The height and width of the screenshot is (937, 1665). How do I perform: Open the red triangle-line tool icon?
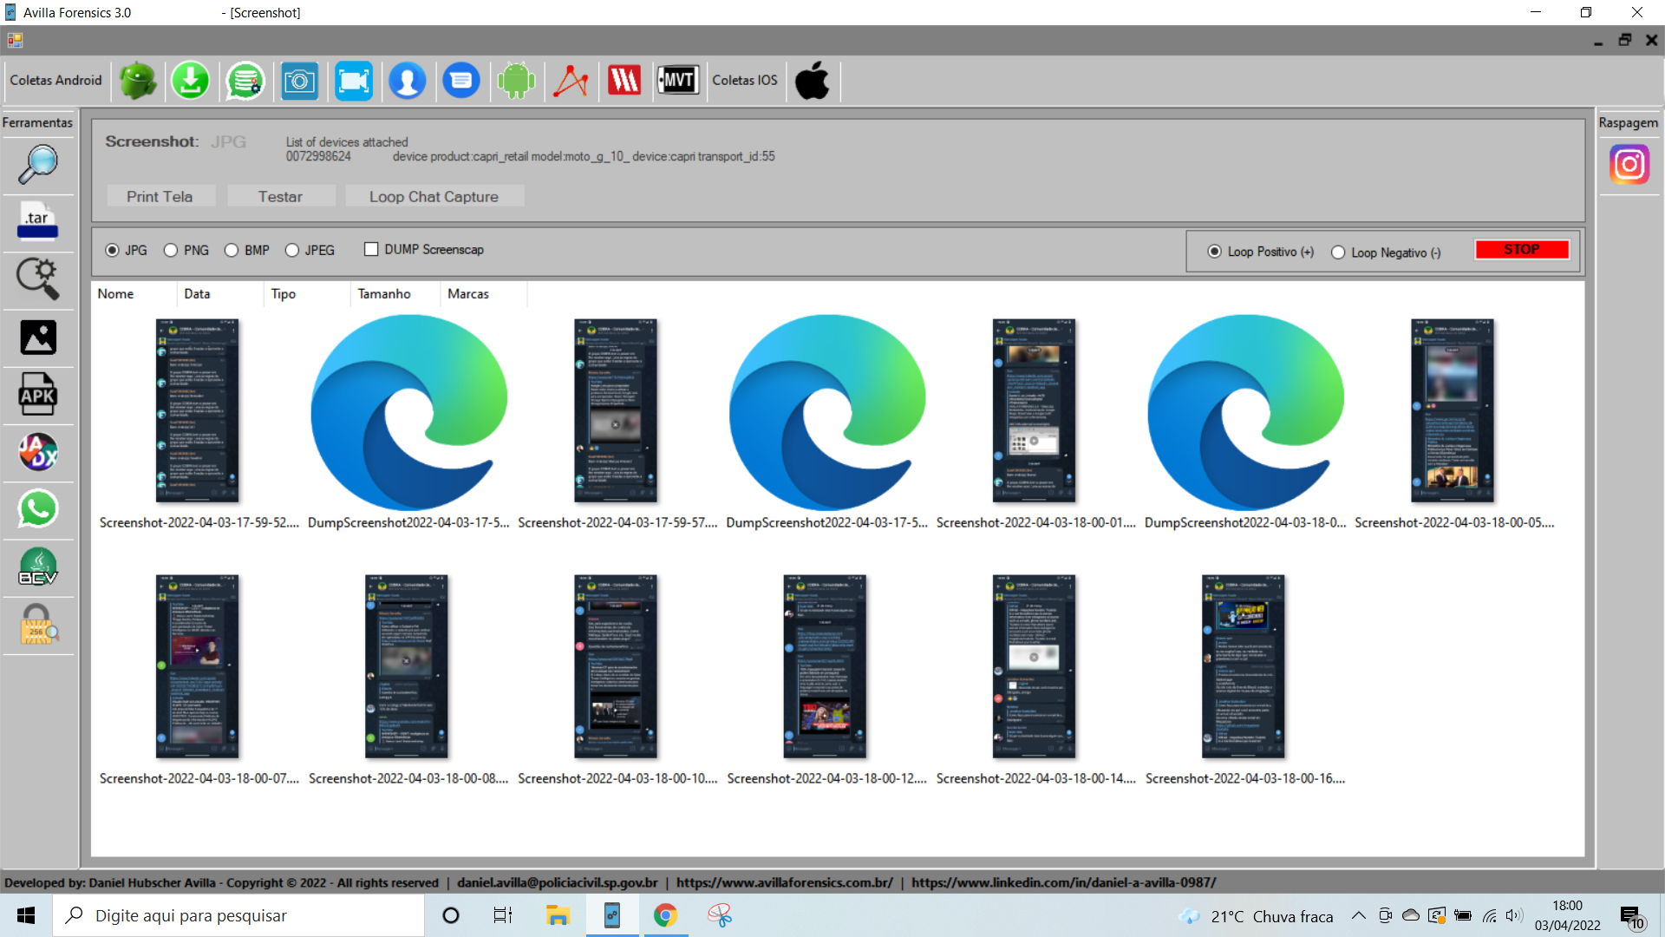pos(571,81)
